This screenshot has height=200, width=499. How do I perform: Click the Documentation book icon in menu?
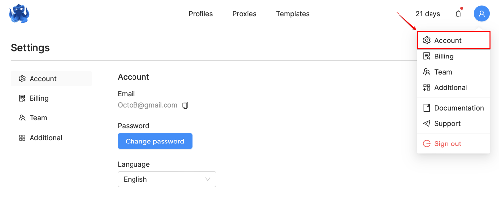pyautogui.click(x=427, y=108)
